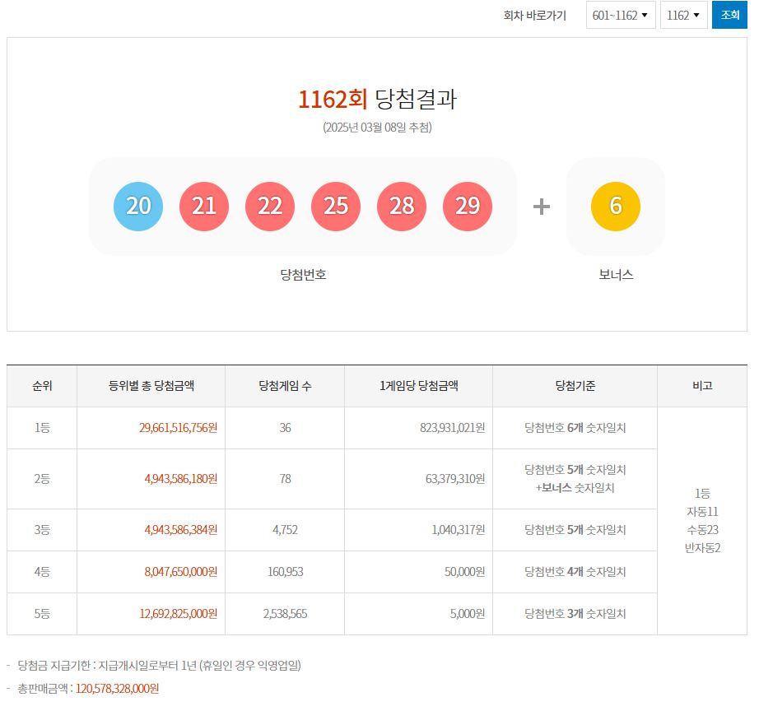Viewport: 759px width, 711px height.
Task: Click 수동23 in the remarks cell
Action: click(702, 529)
